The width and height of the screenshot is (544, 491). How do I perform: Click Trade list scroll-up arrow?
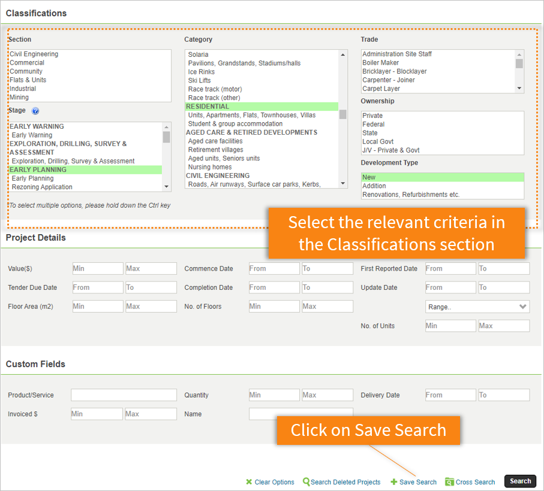point(519,54)
